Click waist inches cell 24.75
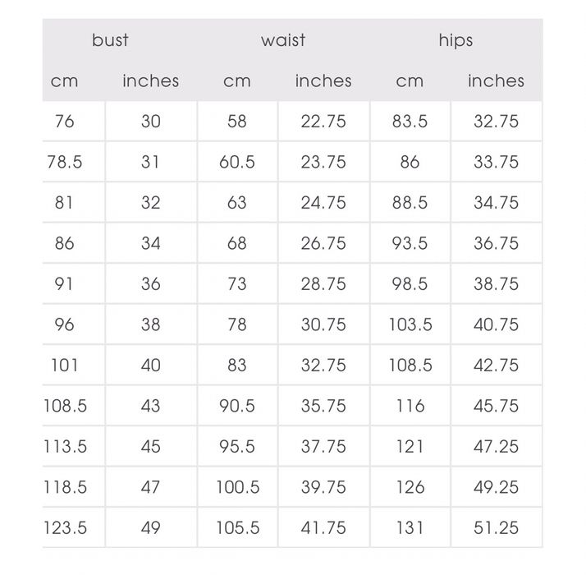The image size is (586, 575). tap(323, 203)
